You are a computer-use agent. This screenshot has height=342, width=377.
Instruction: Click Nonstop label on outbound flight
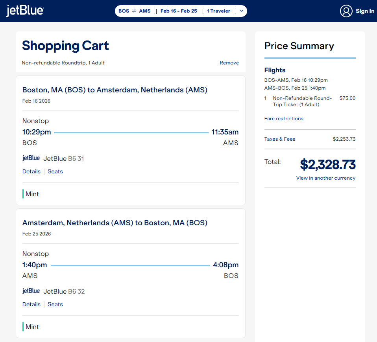[35, 121]
